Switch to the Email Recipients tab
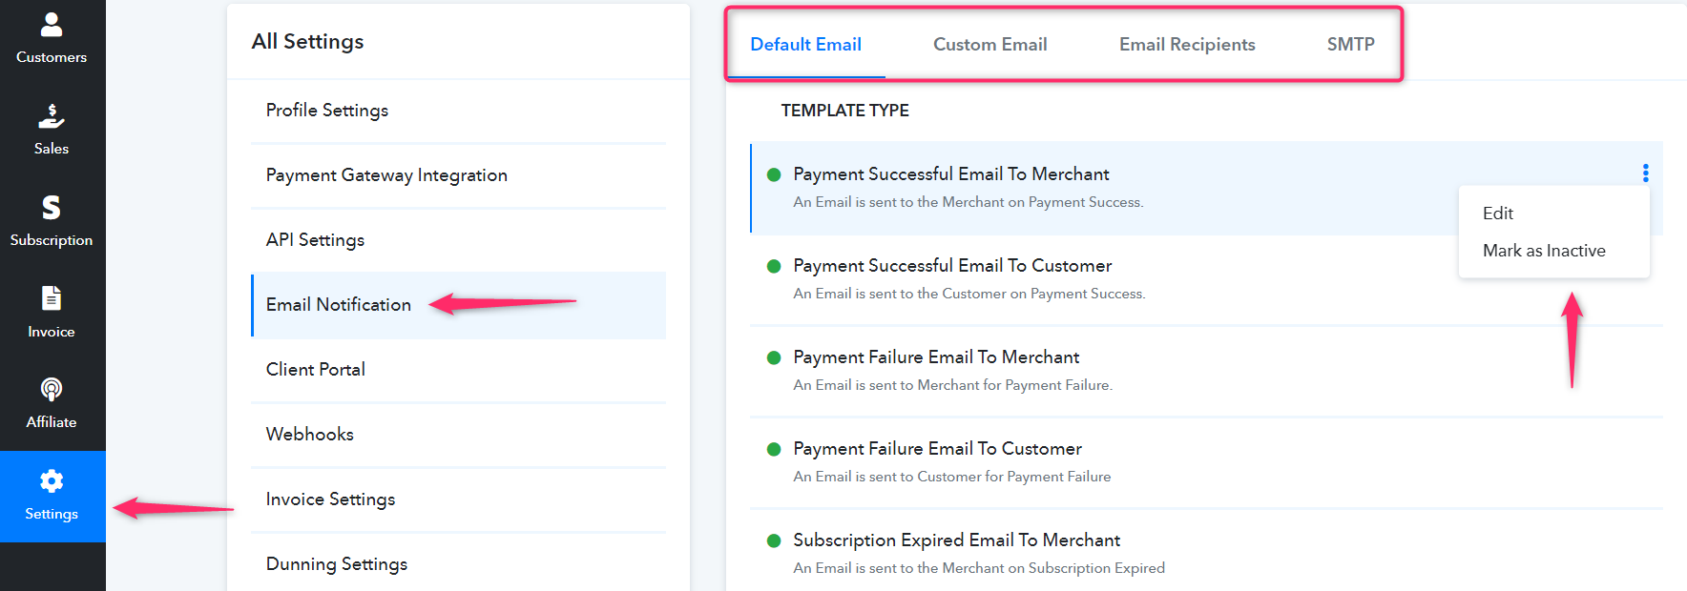Viewport: 1687px width, 591px height. (1187, 45)
